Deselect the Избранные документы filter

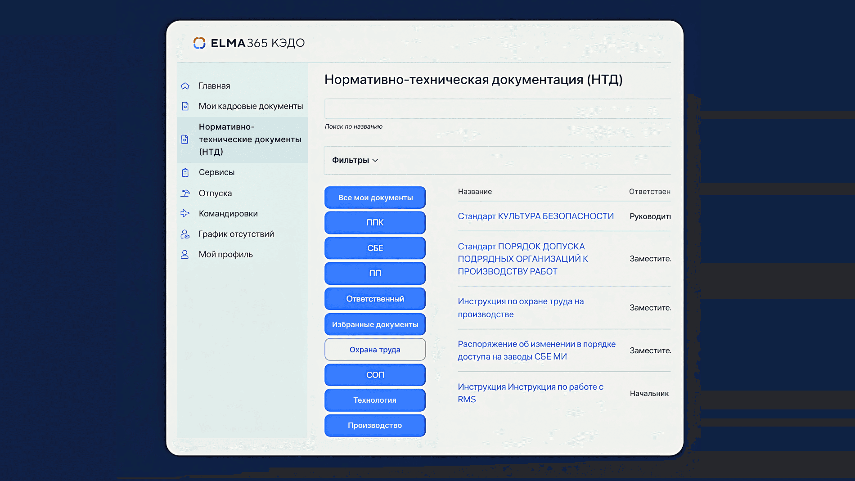pos(375,324)
